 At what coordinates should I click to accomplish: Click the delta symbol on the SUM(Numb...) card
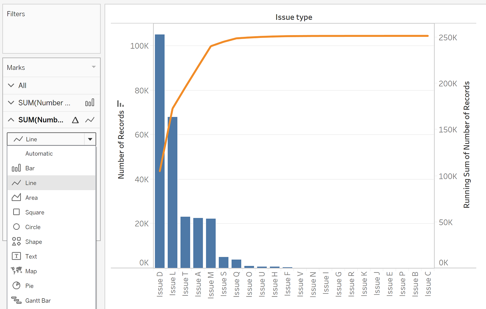(x=75, y=120)
